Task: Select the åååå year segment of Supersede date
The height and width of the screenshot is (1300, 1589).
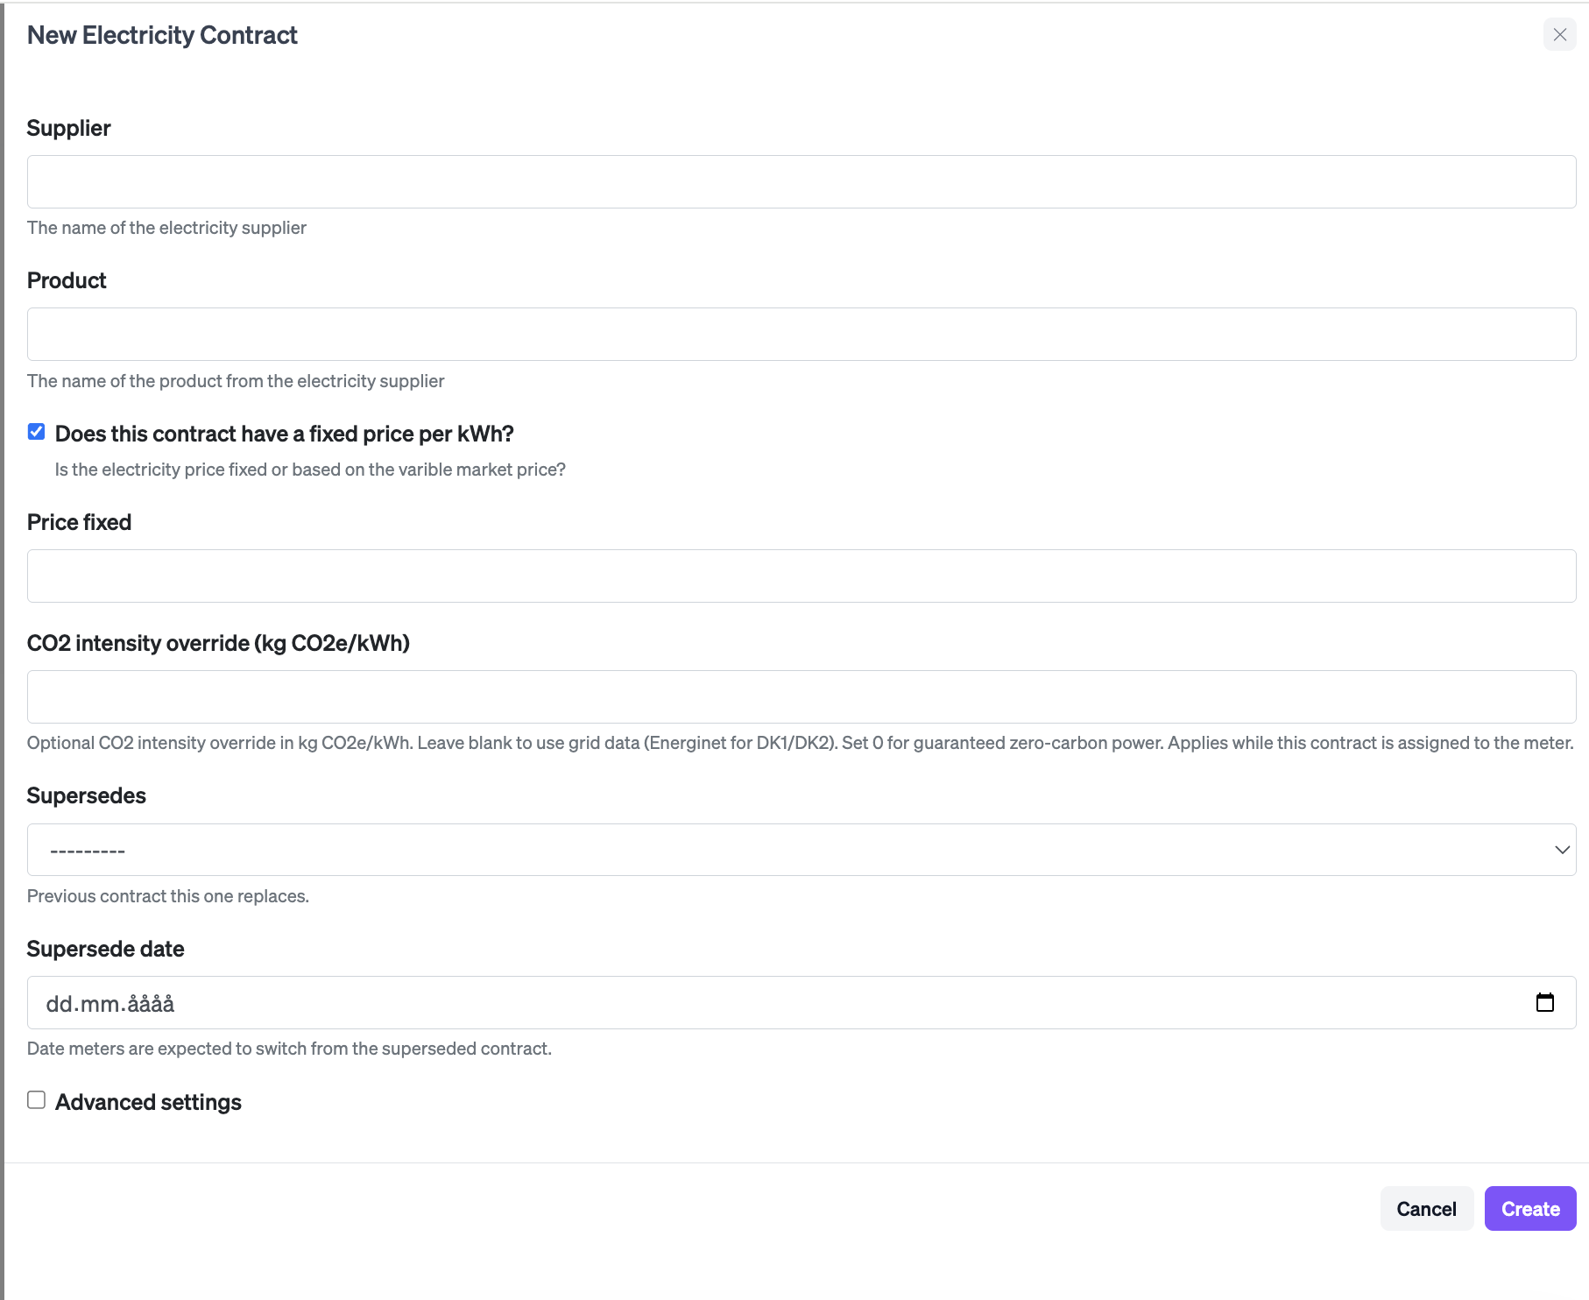Action: [152, 1004]
